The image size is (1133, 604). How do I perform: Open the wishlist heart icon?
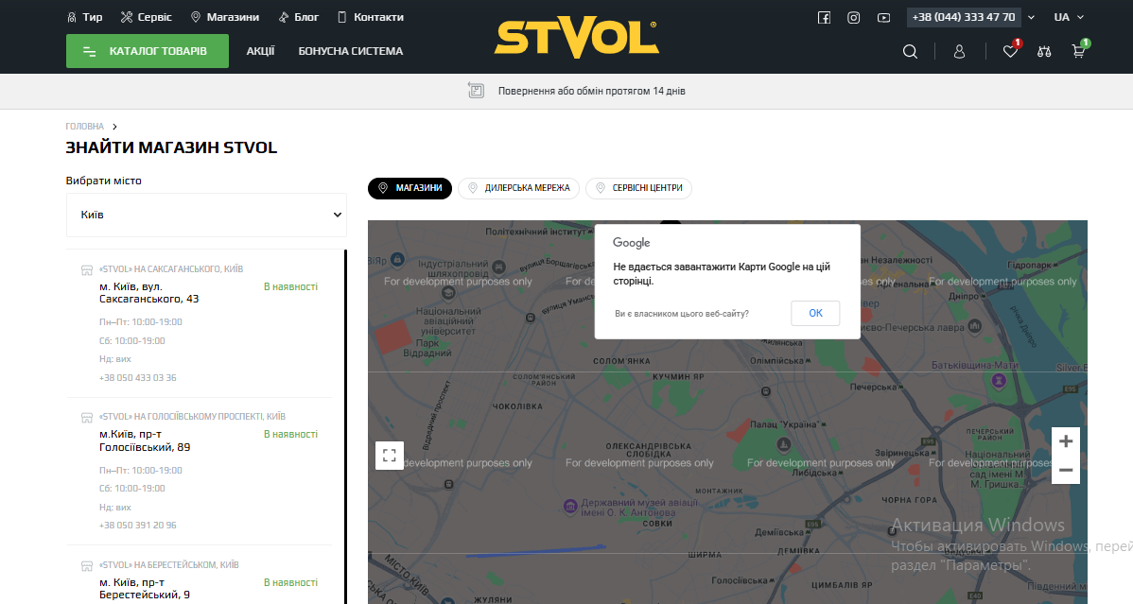(x=1010, y=51)
